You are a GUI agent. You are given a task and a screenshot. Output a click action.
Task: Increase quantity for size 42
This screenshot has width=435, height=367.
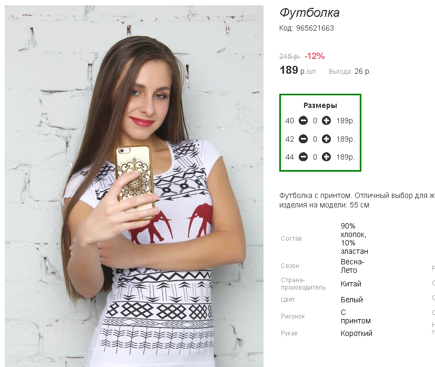click(326, 139)
